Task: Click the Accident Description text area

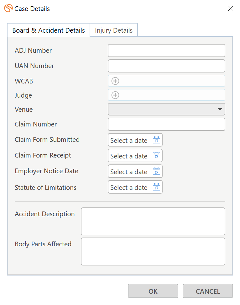Action: pos(153,221)
